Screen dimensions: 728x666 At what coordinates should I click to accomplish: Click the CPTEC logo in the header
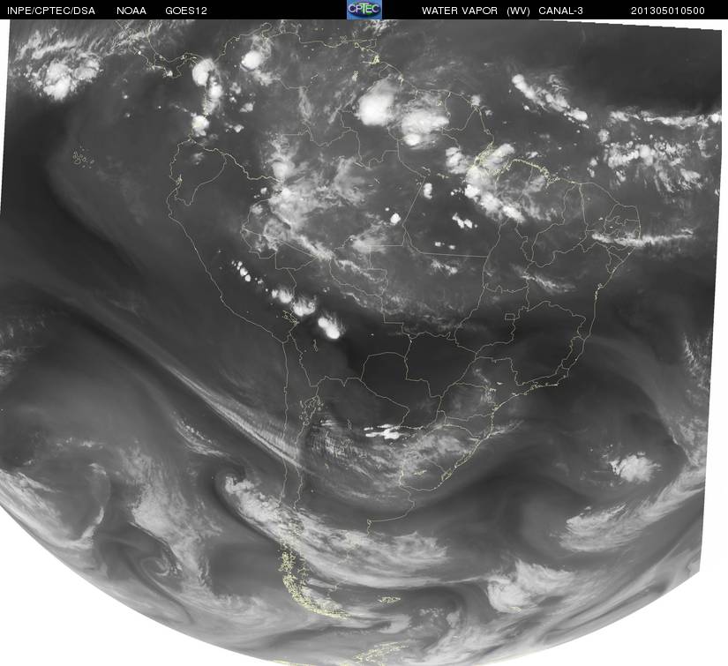pos(364,10)
